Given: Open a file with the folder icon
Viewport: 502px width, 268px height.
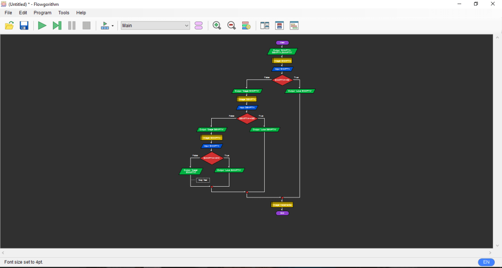Looking at the screenshot, I should (x=9, y=25).
